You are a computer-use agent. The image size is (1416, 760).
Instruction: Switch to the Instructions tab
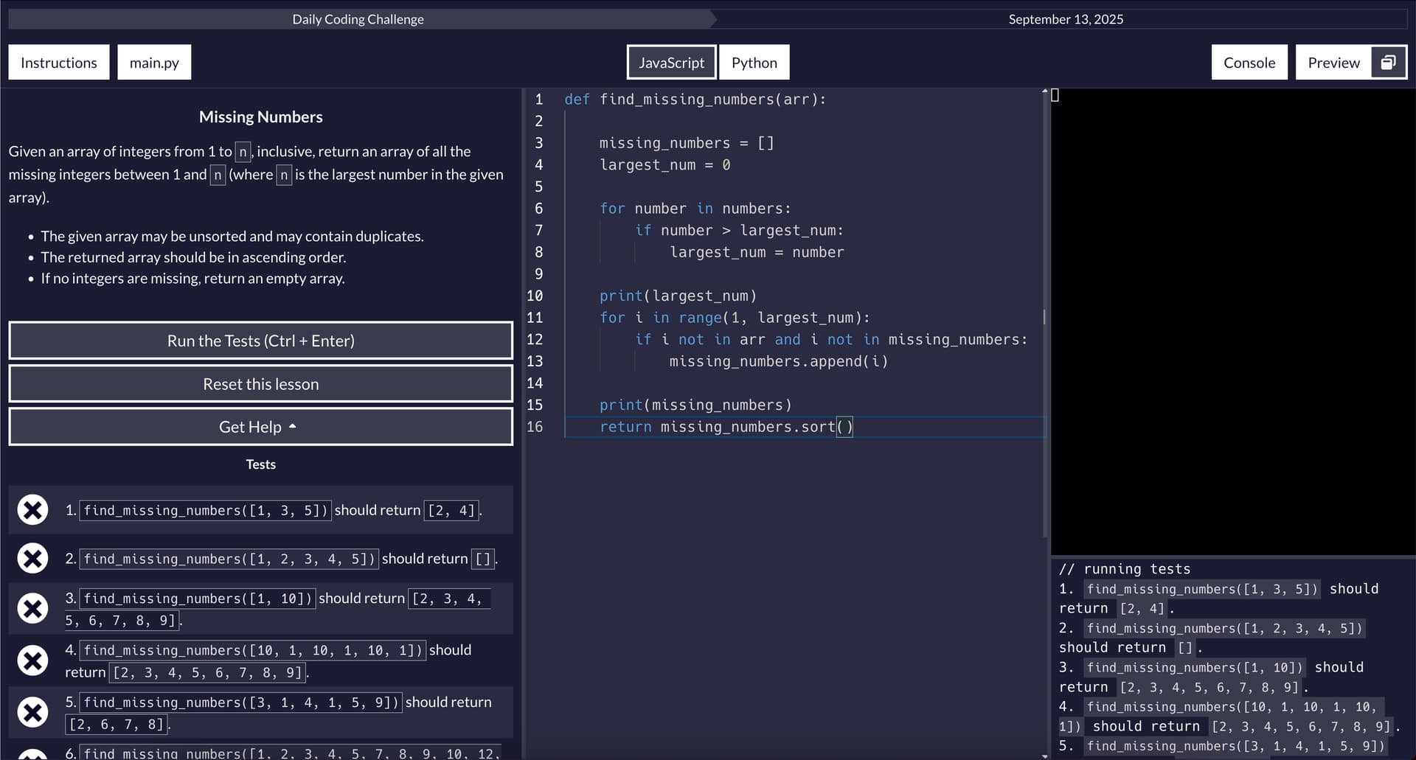tap(58, 62)
